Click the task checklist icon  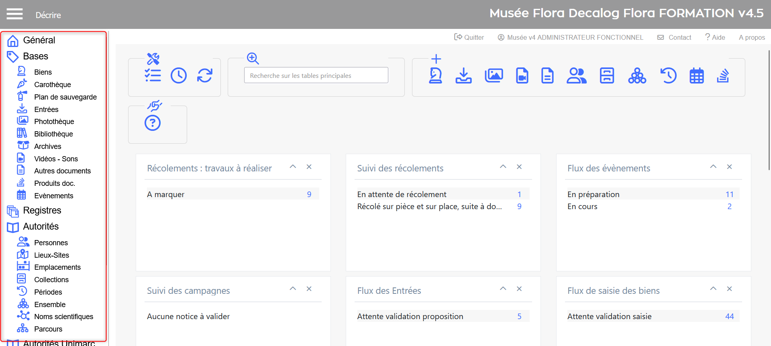[153, 75]
